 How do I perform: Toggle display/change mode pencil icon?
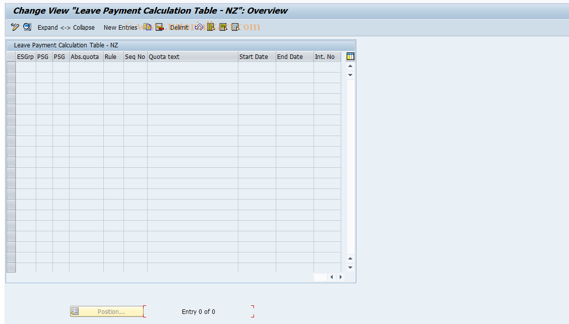15,27
